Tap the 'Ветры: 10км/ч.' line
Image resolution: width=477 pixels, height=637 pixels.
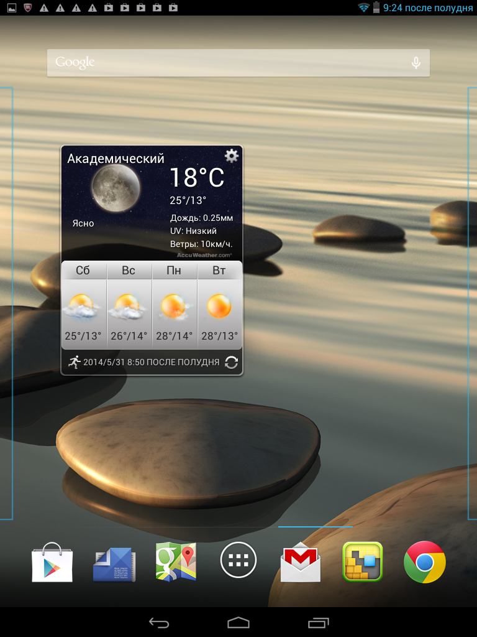pos(201,244)
